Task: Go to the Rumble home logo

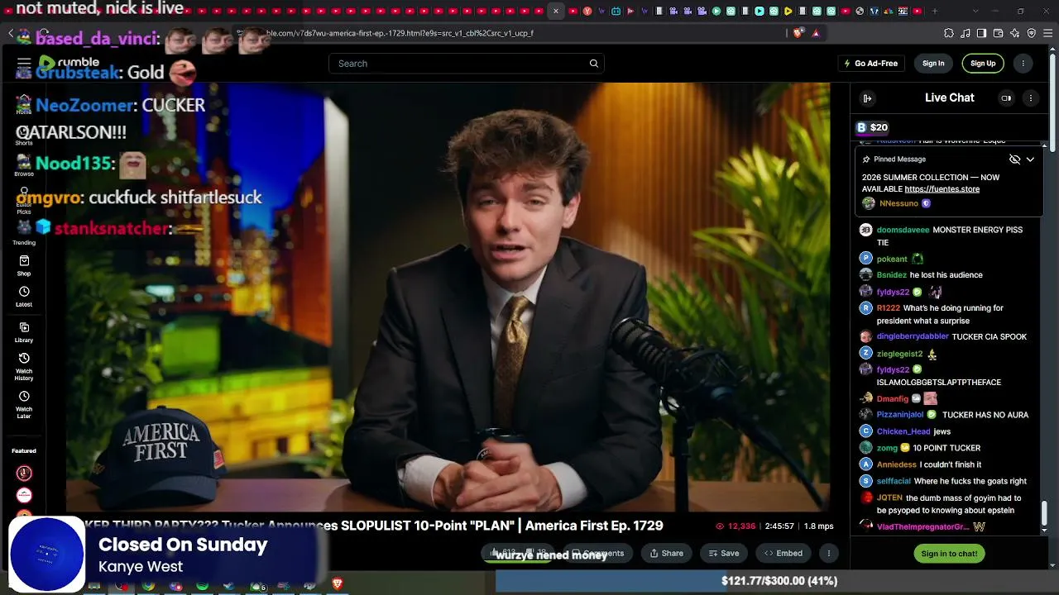Action: tap(69, 63)
